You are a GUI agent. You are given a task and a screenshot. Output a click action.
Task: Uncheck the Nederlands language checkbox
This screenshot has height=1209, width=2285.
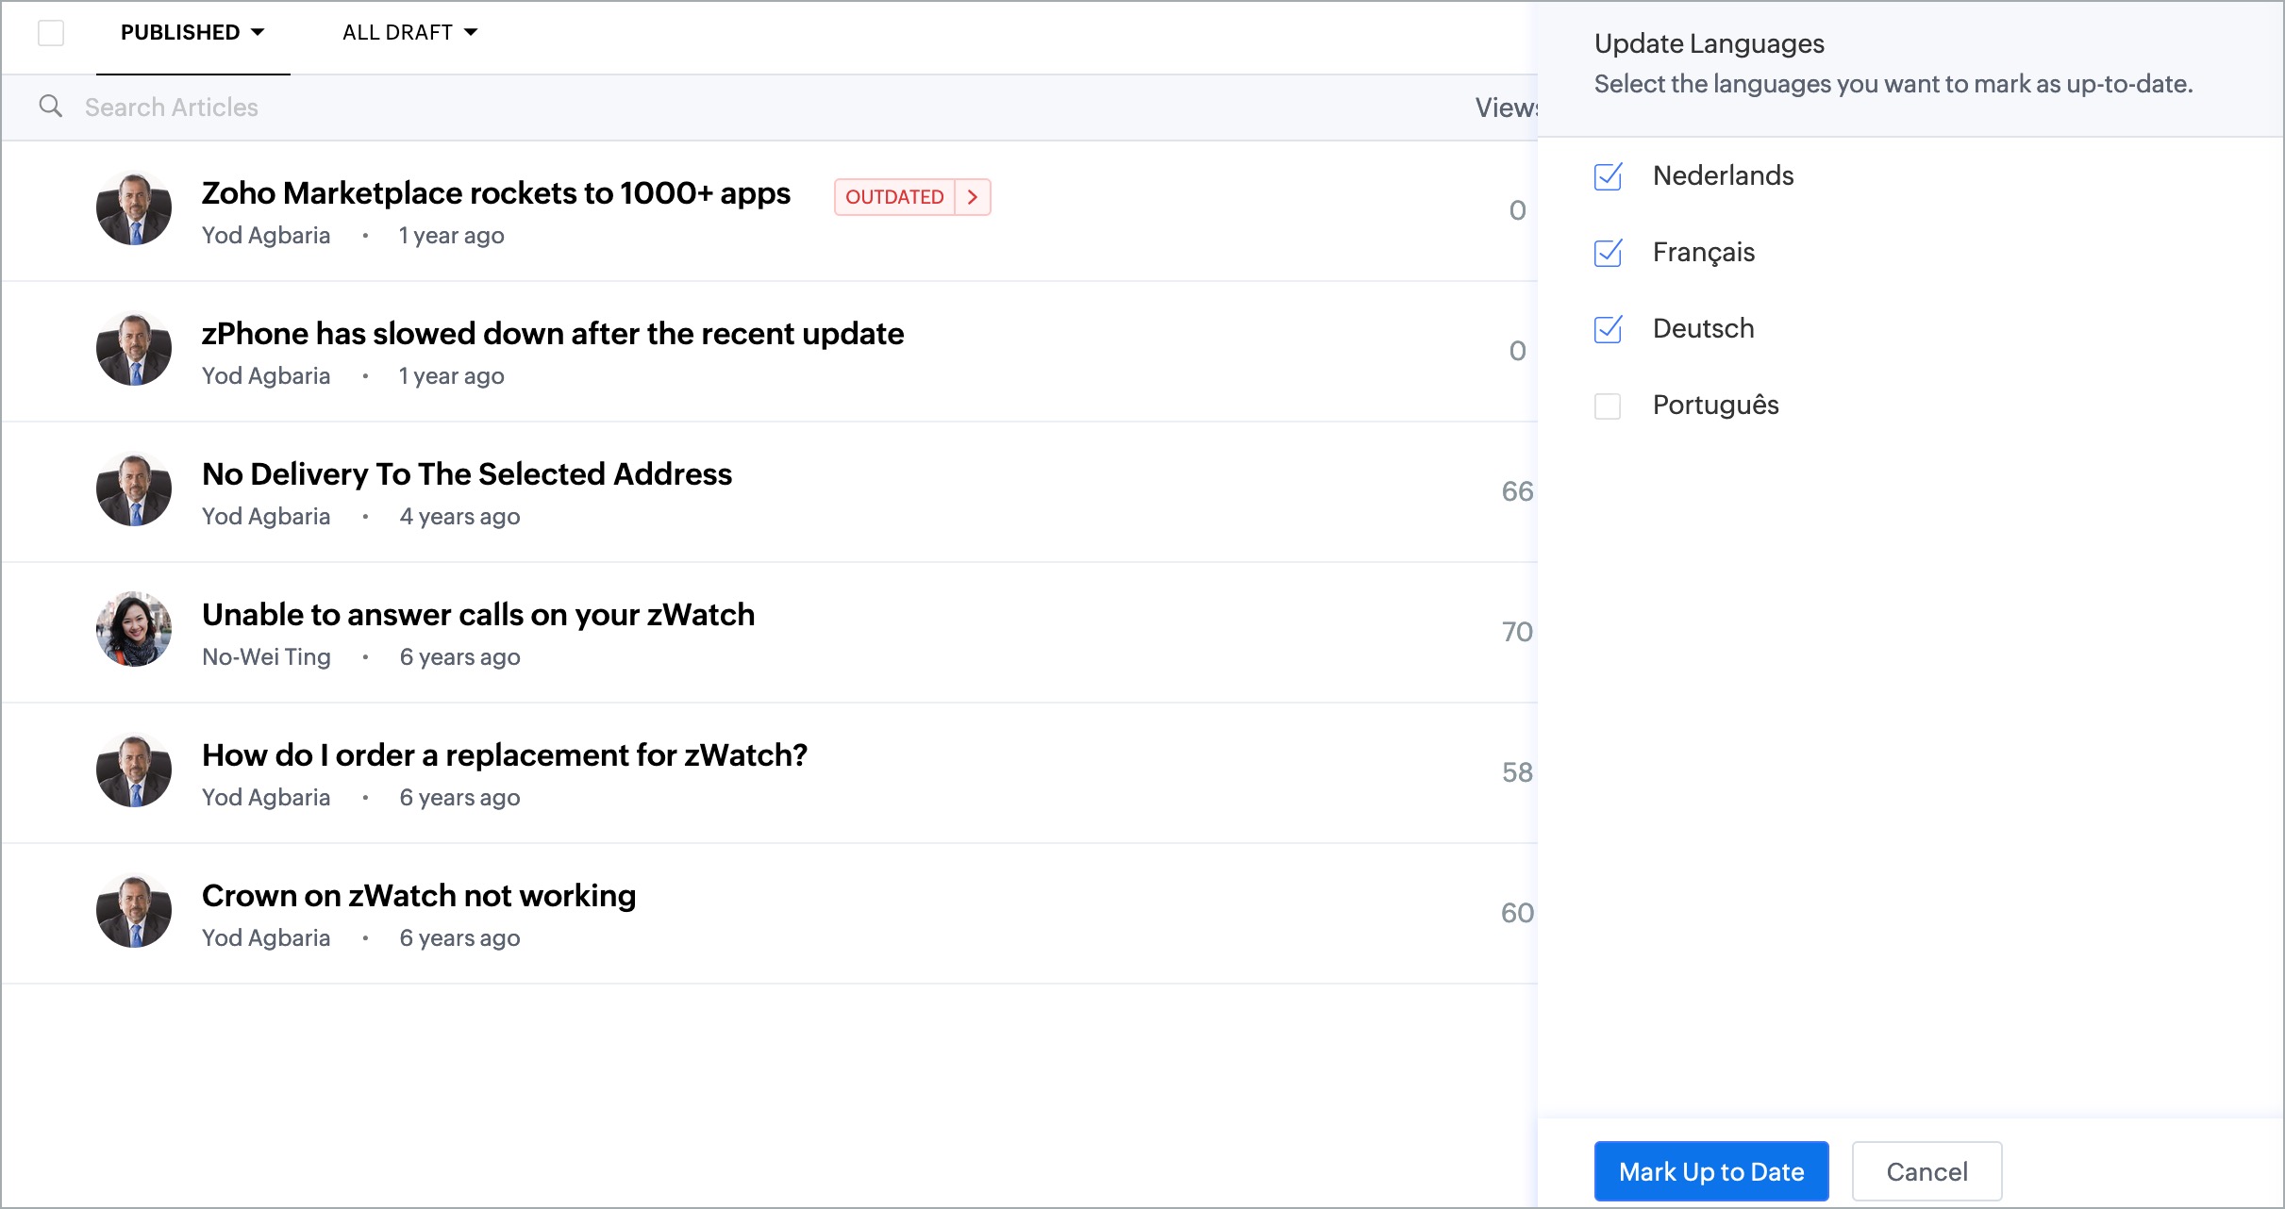[1608, 176]
